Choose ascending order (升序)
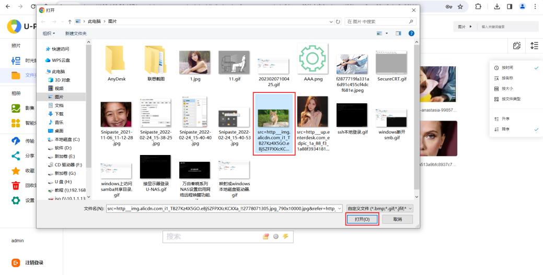Viewport: 543px width, 275px height. tap(505, 119)
